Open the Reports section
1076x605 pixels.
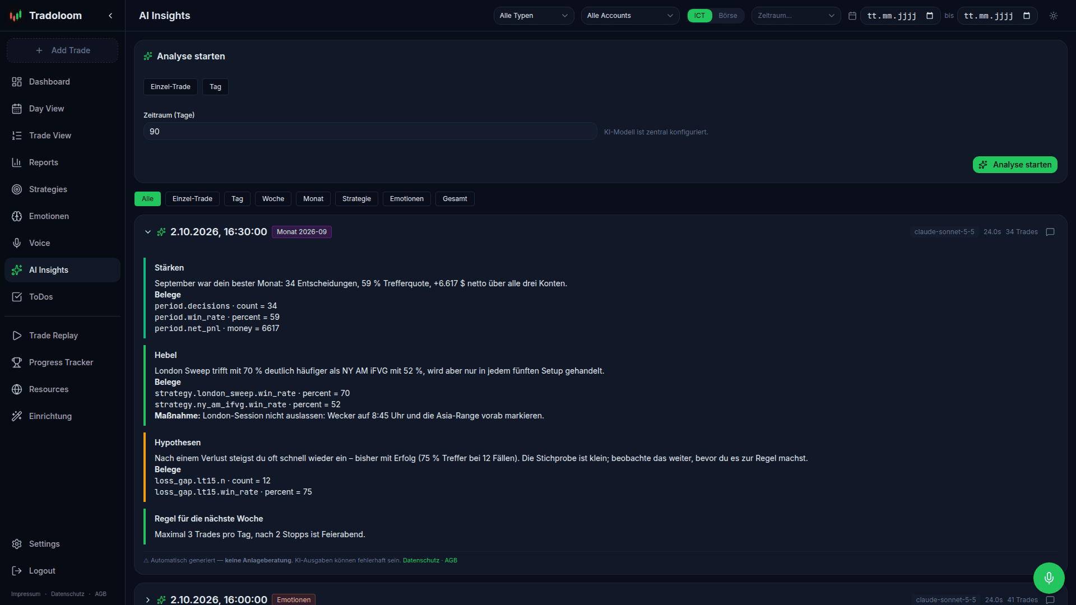pos(62,162)
